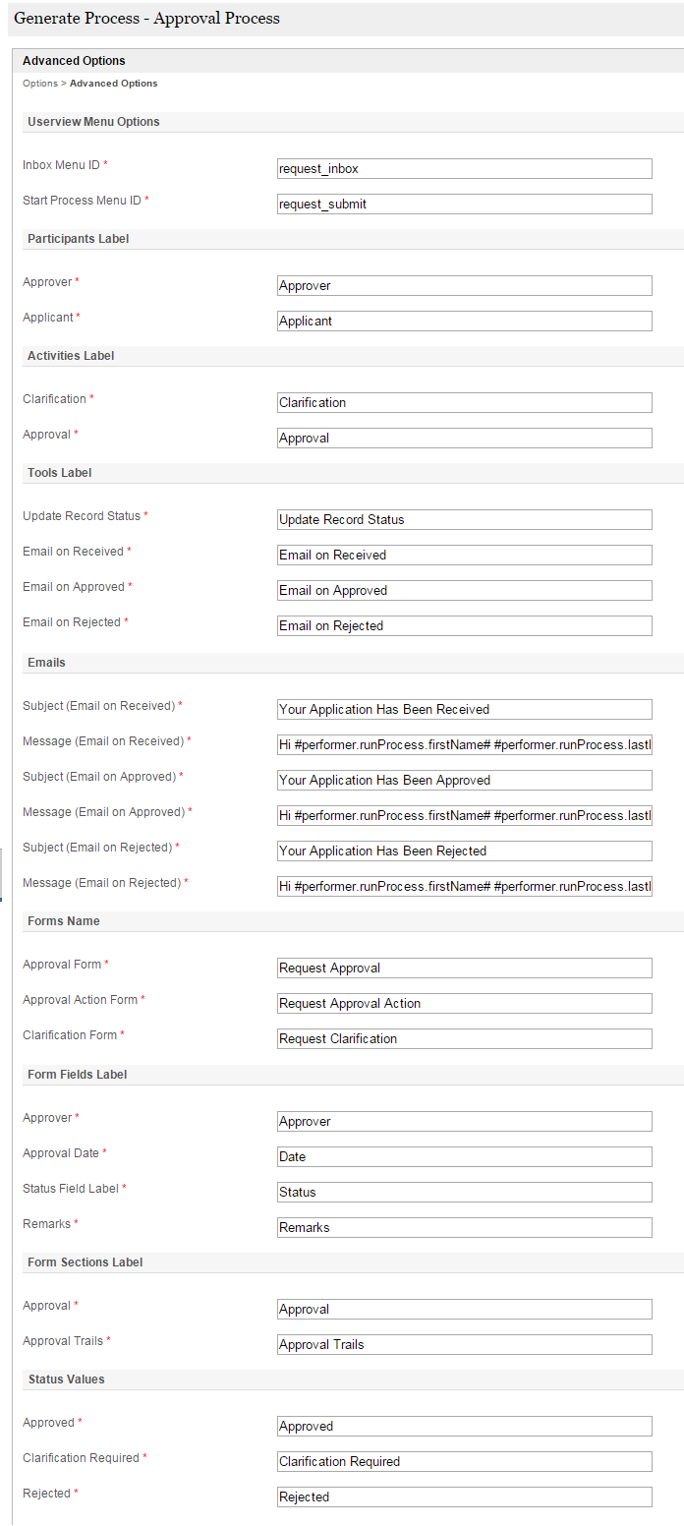684x1526 pixels.
Task: Click the Approval Form name field
Action: point(464,968)
